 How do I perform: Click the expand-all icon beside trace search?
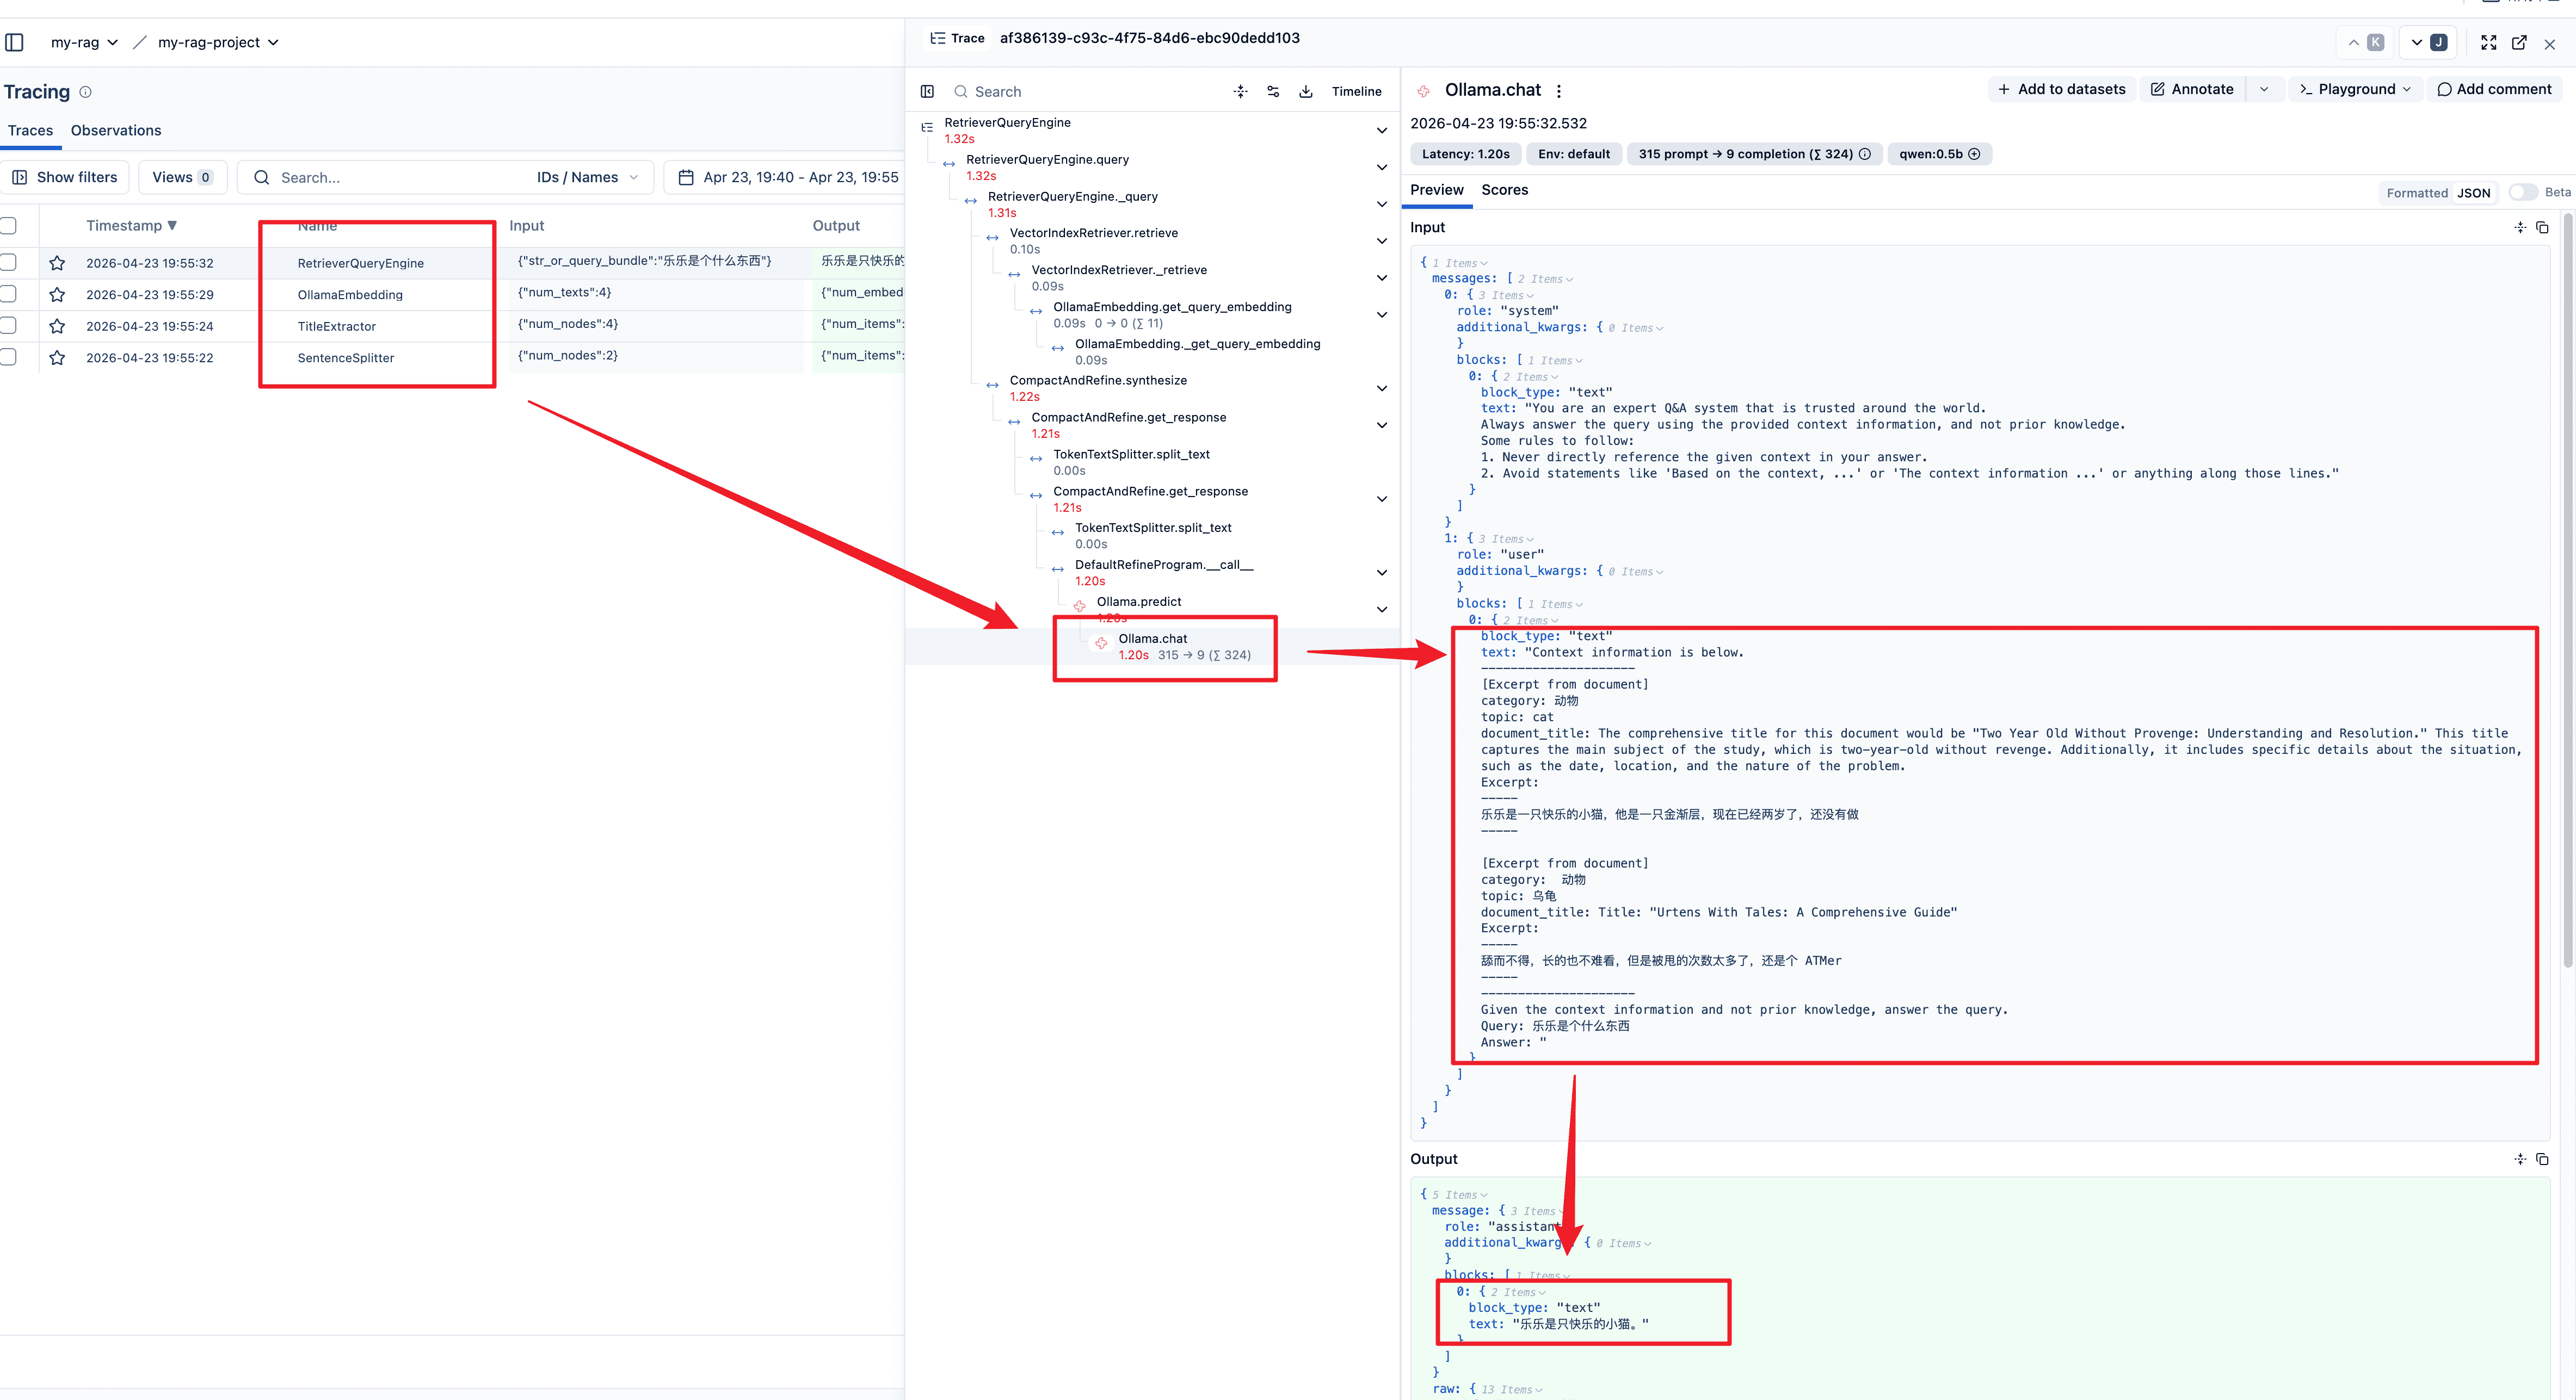click(x=1240, y=91)
